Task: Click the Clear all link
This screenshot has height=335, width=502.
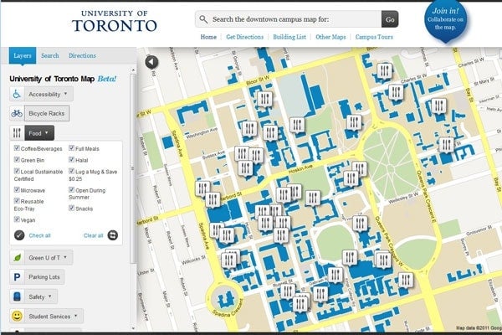Action: click(92, 235)
